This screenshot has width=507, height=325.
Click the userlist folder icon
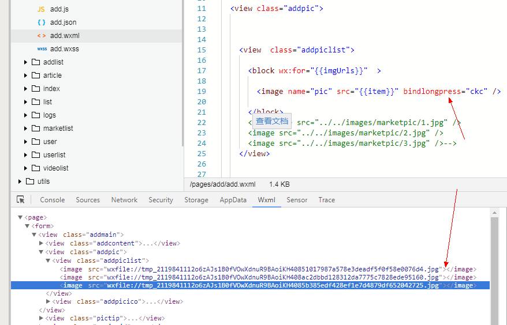pos(36,154)
